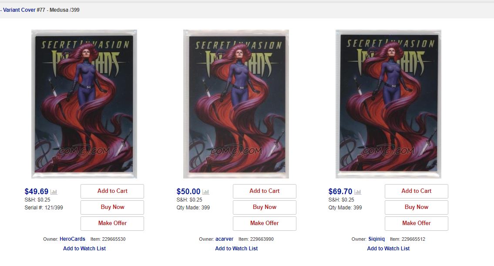Add item 229663990 to Watch List

coord(236,248)
